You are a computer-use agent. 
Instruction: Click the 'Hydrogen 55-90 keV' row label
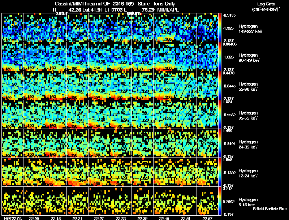click(248, 87)
